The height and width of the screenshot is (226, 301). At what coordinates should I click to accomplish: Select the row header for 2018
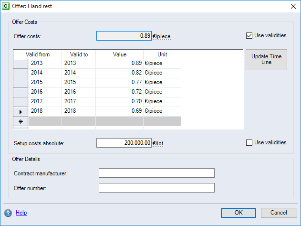[x=21, y=111]
